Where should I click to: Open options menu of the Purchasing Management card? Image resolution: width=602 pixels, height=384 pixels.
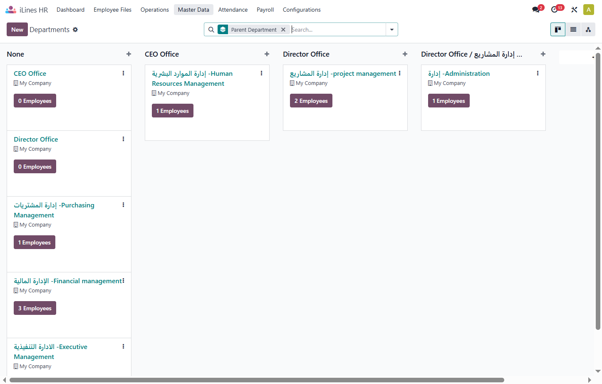point(123,205)
